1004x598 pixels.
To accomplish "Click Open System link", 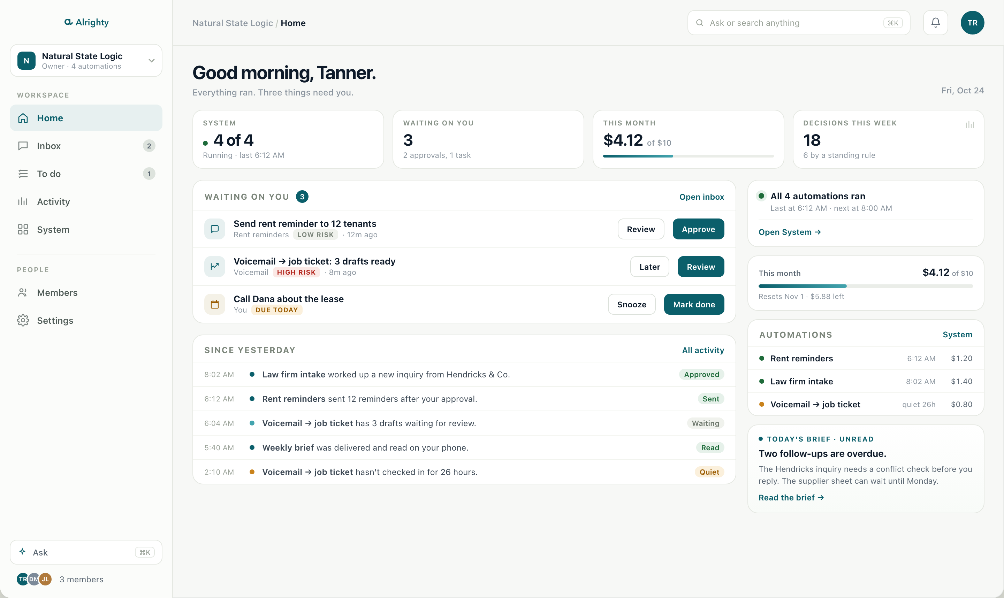I will click(789, 232).
